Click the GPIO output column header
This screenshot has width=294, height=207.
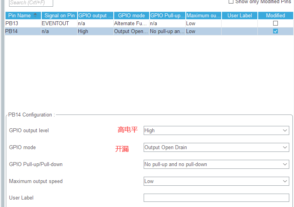point(95,15)
